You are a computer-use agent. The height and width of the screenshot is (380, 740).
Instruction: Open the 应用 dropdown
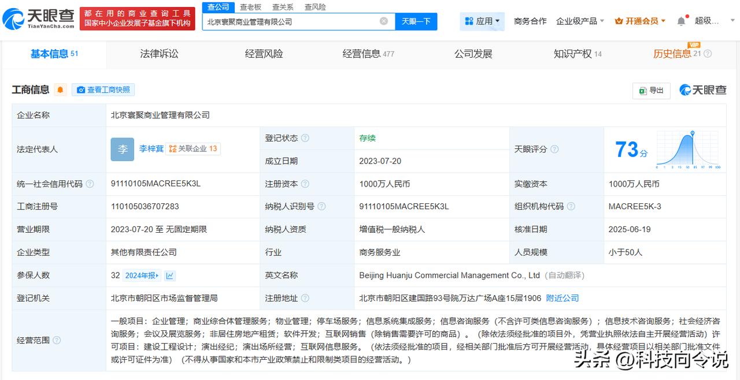coord(483,21)
